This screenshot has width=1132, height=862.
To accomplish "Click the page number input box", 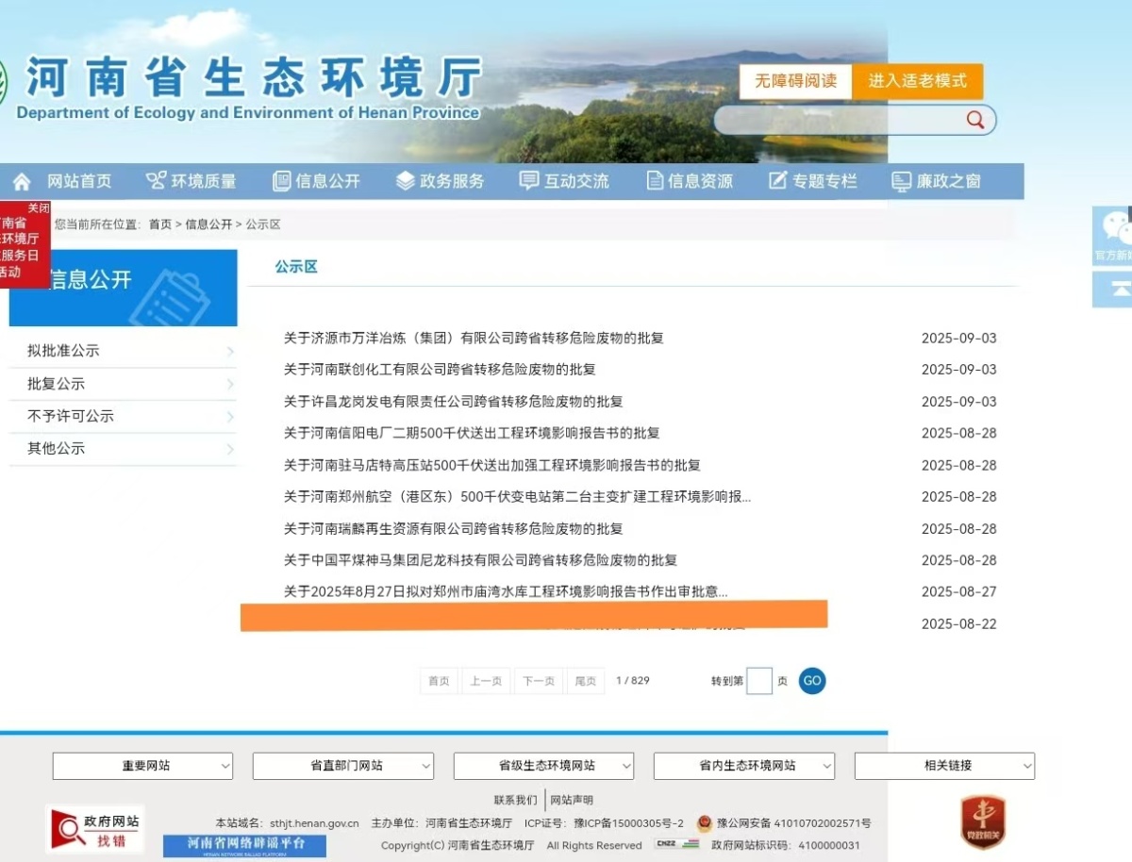I will [758, 681].
